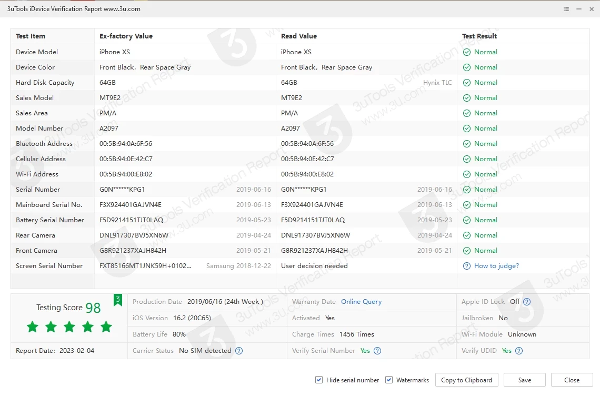The width and height of the screenshot is (600, 395).
Task: Click the Test Item column header
Action: 31,36
